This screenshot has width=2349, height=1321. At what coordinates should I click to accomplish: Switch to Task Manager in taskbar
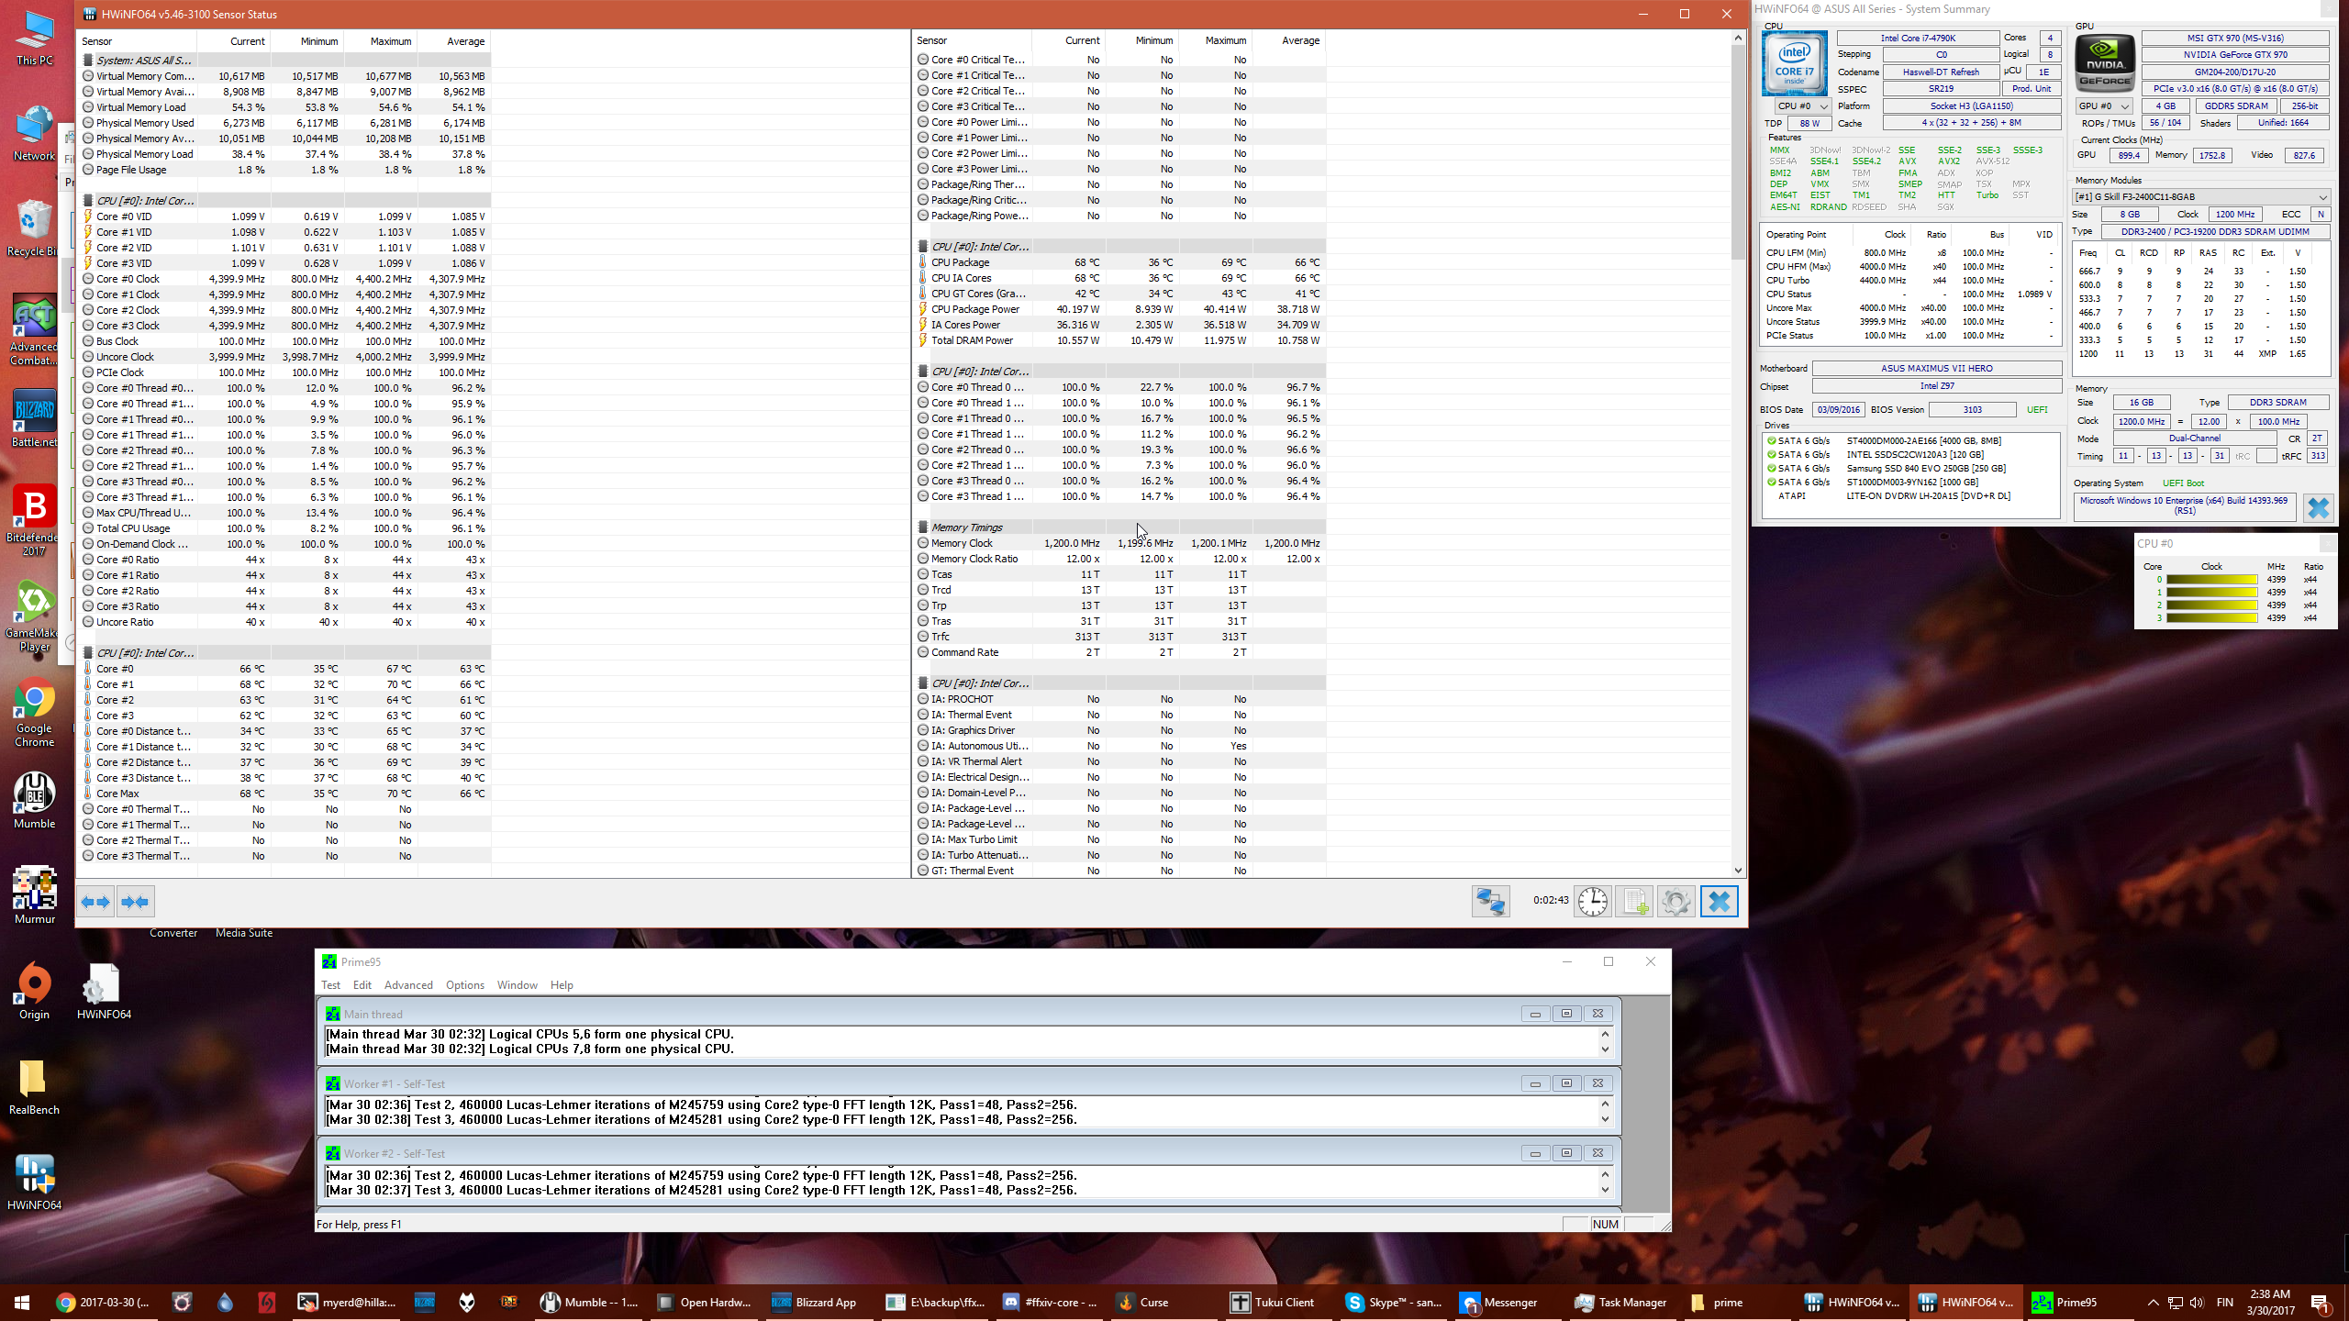coord(1621,1302)
